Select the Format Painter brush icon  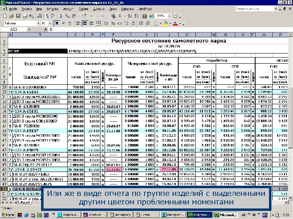click(x=84, y=16)
